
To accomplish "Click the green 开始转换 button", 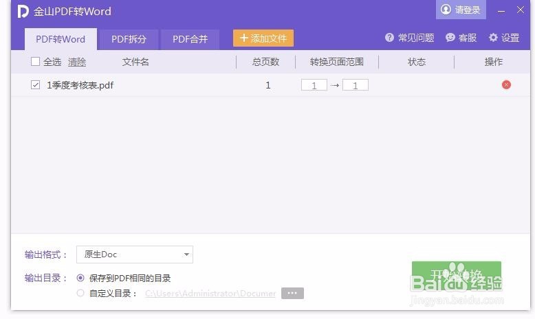I will pos(457,276).
